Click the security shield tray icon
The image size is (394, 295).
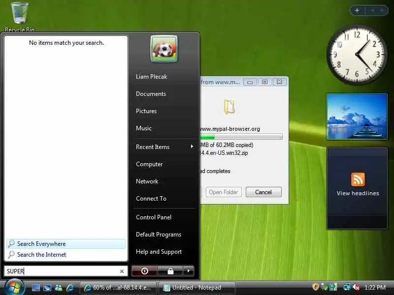[315, 287]
